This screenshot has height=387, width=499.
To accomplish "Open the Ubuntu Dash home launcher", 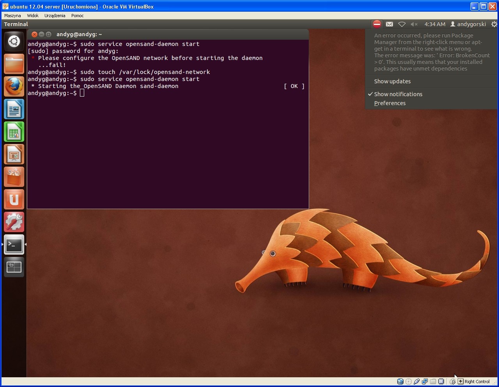I will point(14,41).
